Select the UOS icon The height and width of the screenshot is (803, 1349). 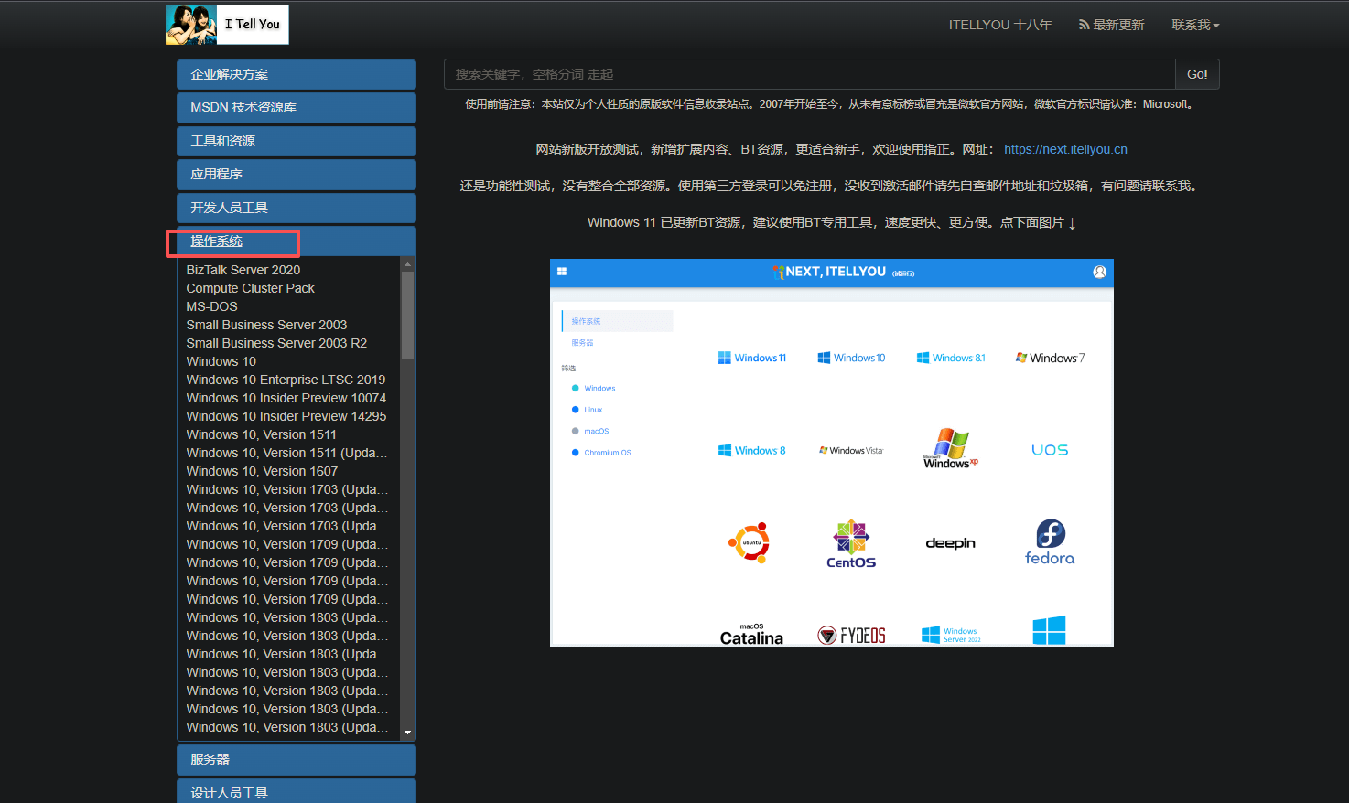pos(1049,448)
